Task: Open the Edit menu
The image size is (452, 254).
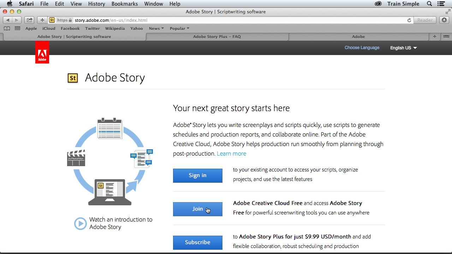Action: pyautogui.click(x=59, y=4)
